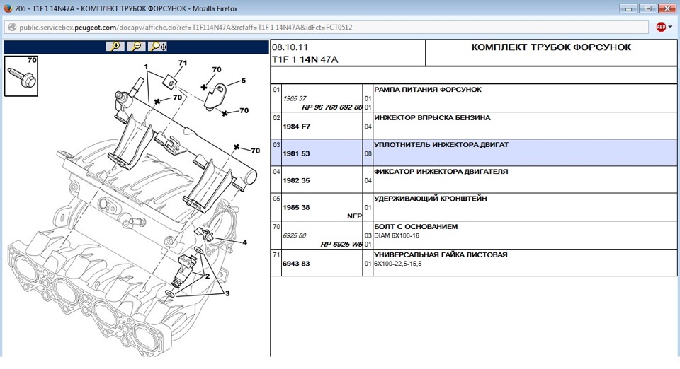Select highlighted row УПЛОТНИТЕЛЬ ИНЖЕКТОРА ДВИГАТ
Viewport: 680px width, 369px height.
tap(474, 152)
